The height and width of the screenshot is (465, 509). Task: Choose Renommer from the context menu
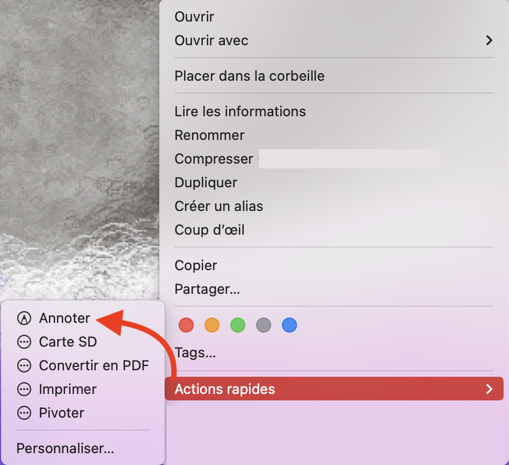click(209, 135)
